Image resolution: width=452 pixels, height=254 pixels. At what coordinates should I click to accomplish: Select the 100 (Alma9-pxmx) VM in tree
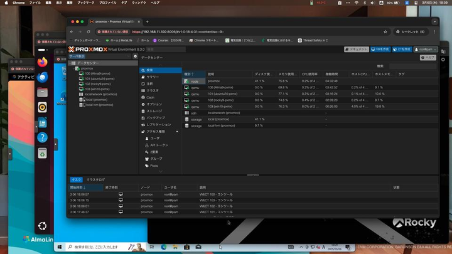click(97, 73)
